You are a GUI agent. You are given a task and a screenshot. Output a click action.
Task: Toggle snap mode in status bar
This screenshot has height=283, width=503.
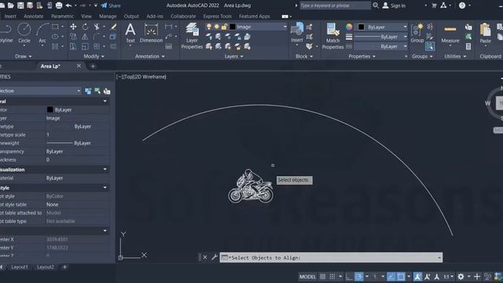332,277
